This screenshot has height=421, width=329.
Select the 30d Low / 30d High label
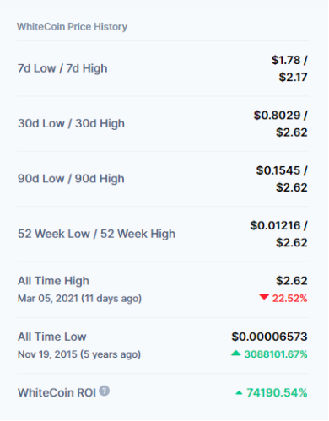[x=71, y=123]
